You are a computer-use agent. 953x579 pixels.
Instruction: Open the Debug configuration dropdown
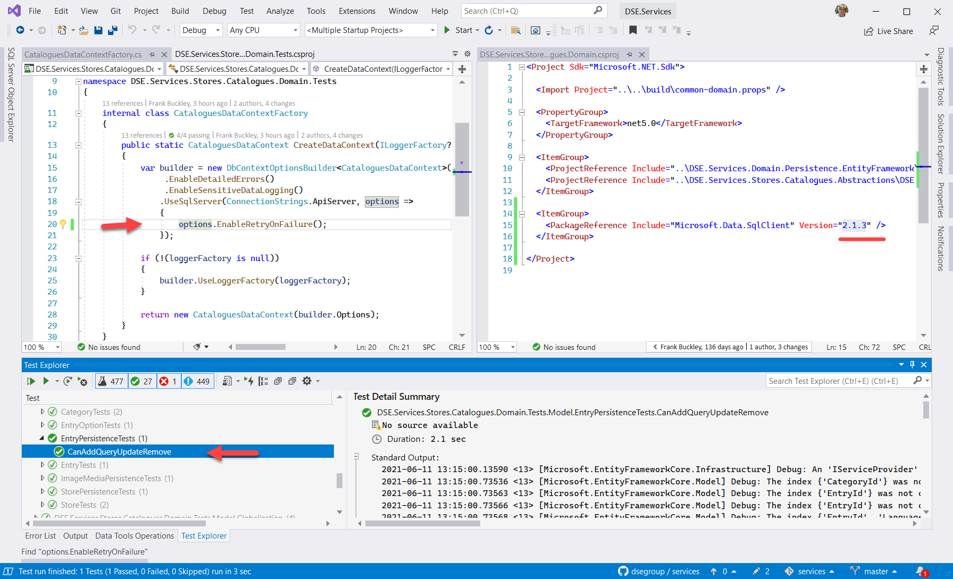[200, 30]
